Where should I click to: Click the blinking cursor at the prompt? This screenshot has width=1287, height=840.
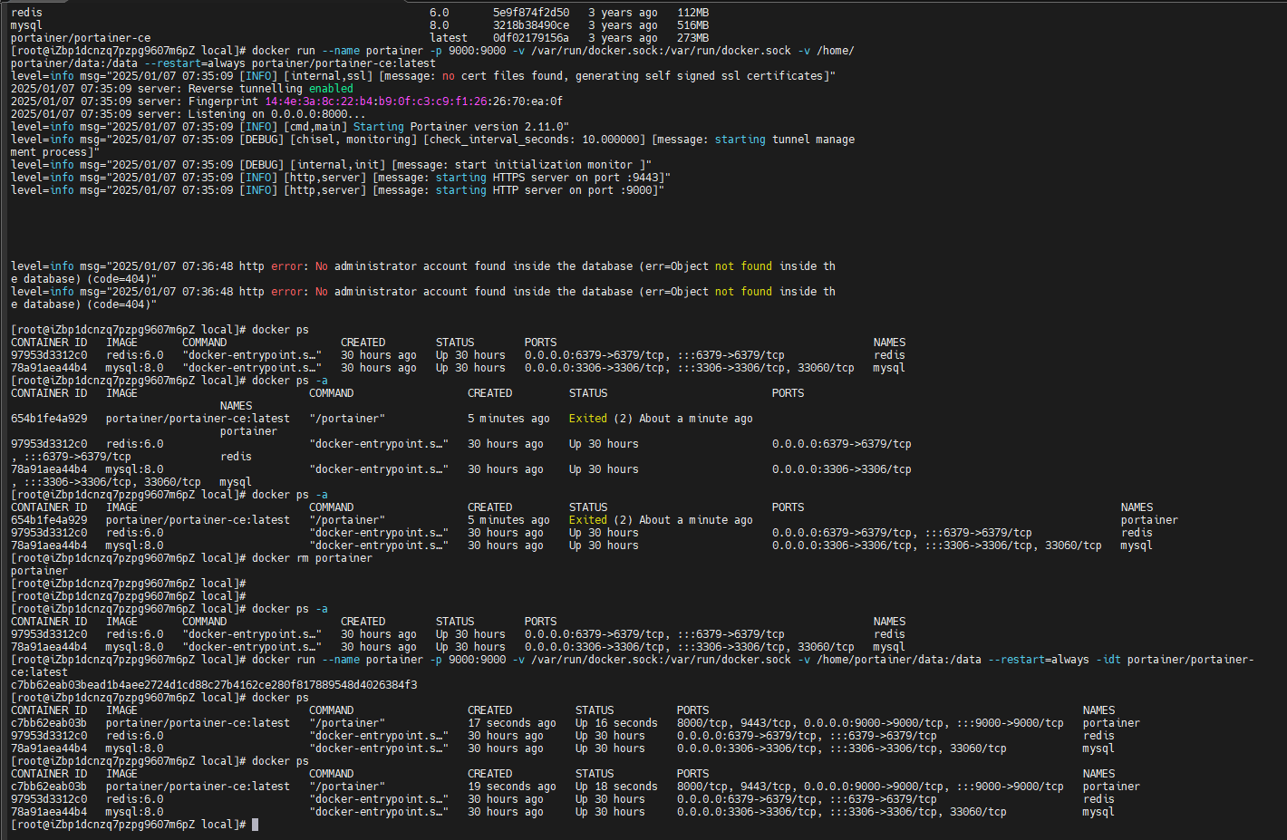256,825
